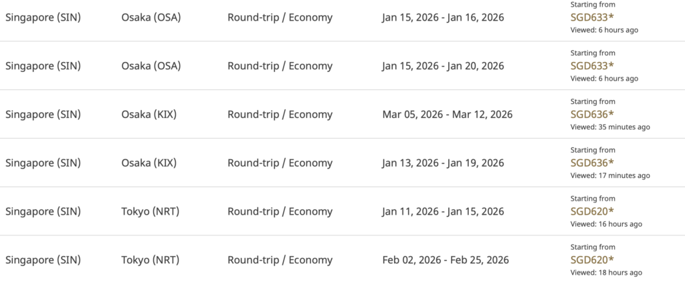The image size is (685, 282).
Task: Choose the Mar 05, 2026 - Mar 12, 2026 dates
Action: [x=447, y=115]
